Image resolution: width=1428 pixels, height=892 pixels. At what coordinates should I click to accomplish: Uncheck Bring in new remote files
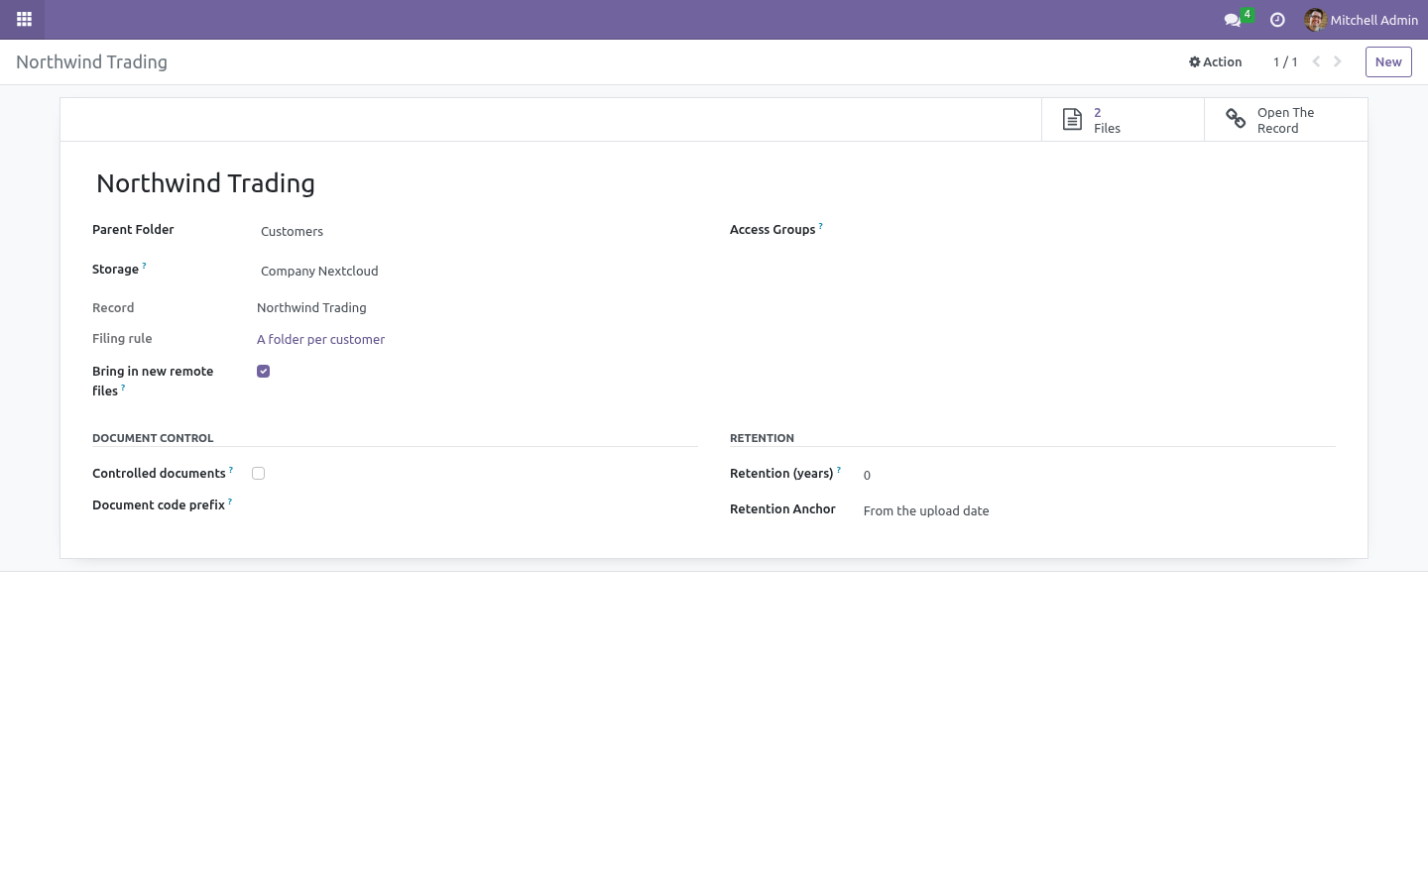(x=263, y=371)
